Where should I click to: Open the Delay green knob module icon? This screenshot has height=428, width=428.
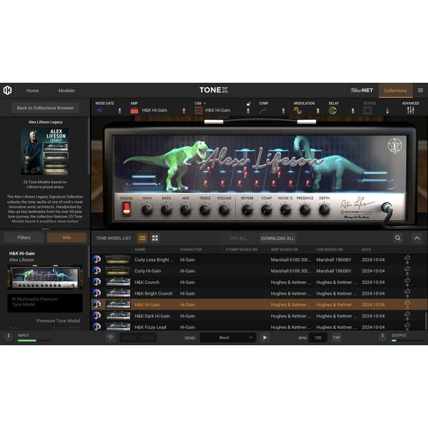pyautogui.click(x=332, y=111)
